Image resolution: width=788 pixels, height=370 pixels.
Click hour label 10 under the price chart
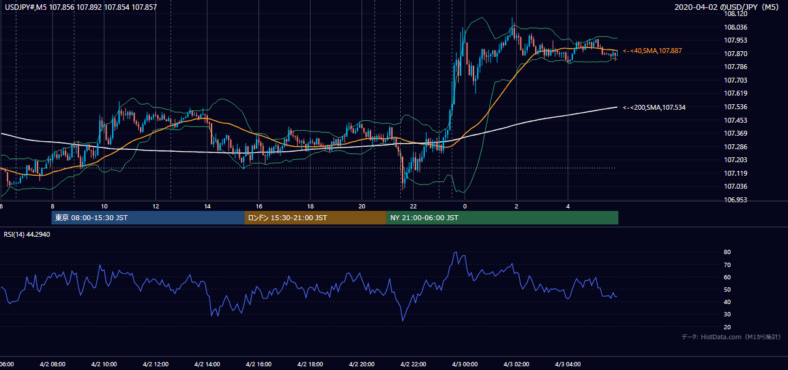tap(104, 207)
